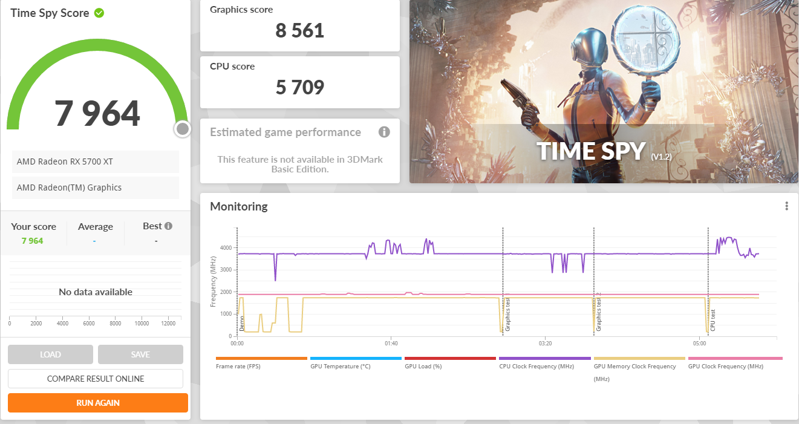The width and height of the screenshot is (799, 424).
Task: Click the grey gauge end marker circle
Action: (x=182, y=128)
